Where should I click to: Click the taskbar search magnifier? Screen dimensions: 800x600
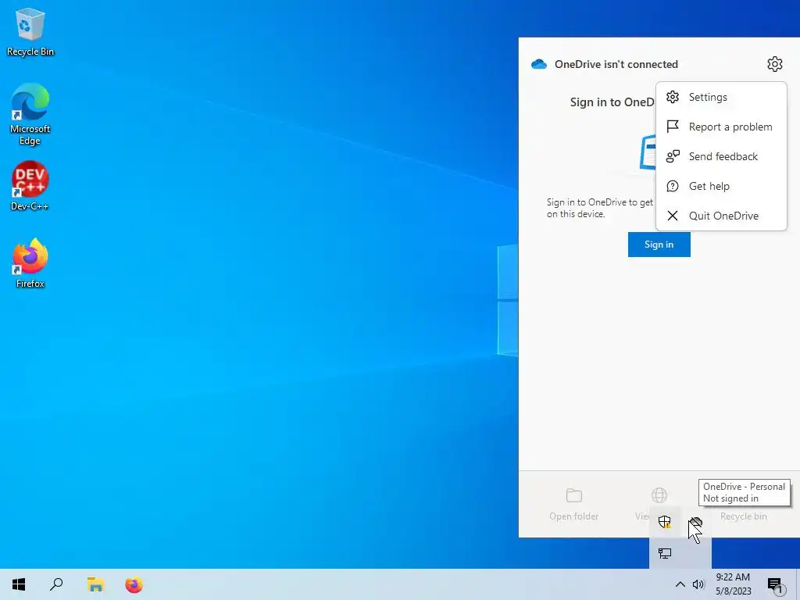click(56, 584)
